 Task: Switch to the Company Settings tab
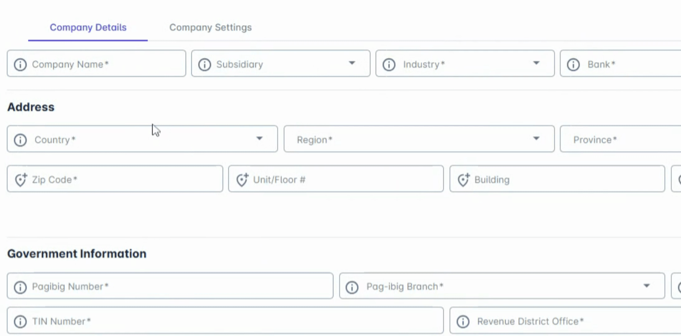(x=211, y=27)
